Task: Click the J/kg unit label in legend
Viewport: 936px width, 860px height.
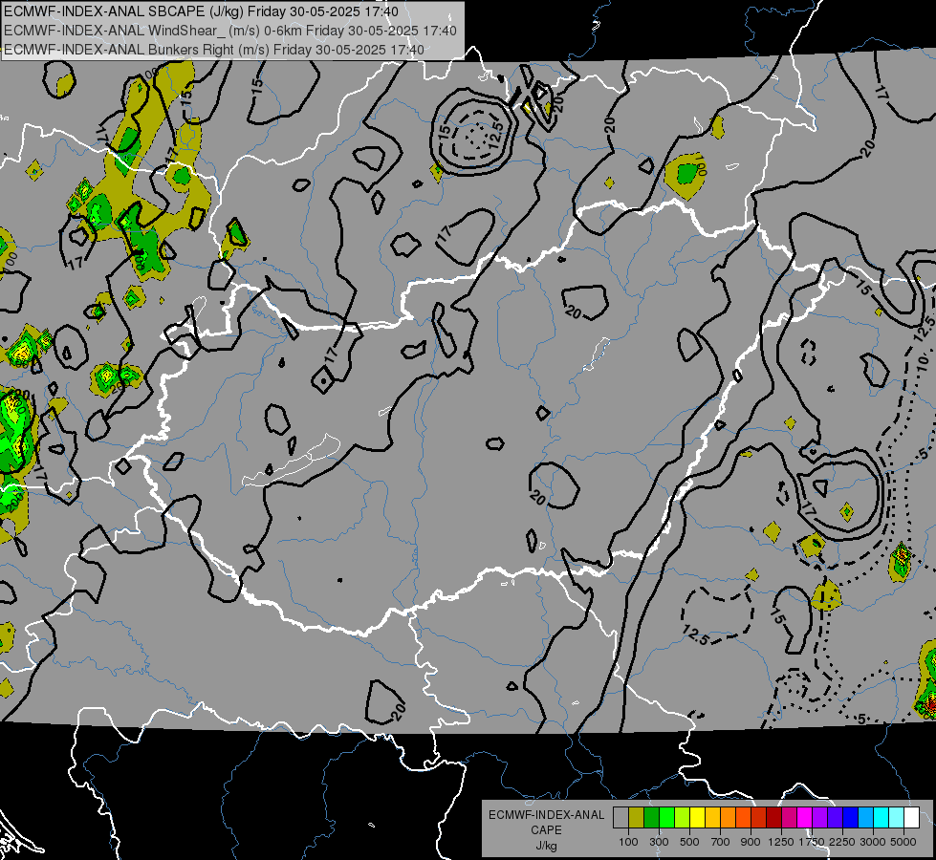Action: pyautogui.click(x=546, y=846)
